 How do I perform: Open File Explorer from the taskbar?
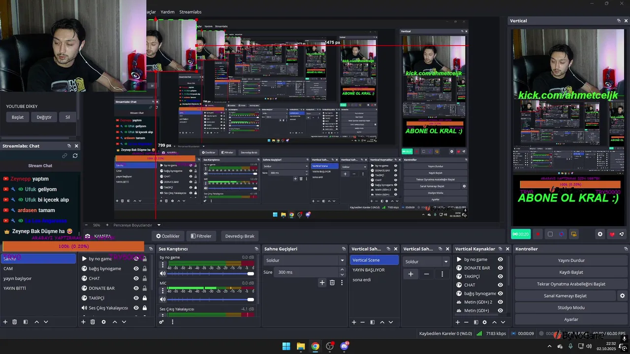click(x=301, y=346)
